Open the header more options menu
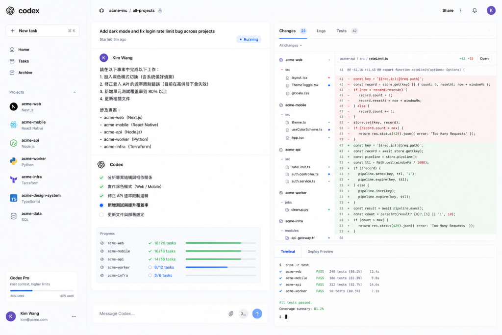Screen dimensions: 502x335 [461, 11]
